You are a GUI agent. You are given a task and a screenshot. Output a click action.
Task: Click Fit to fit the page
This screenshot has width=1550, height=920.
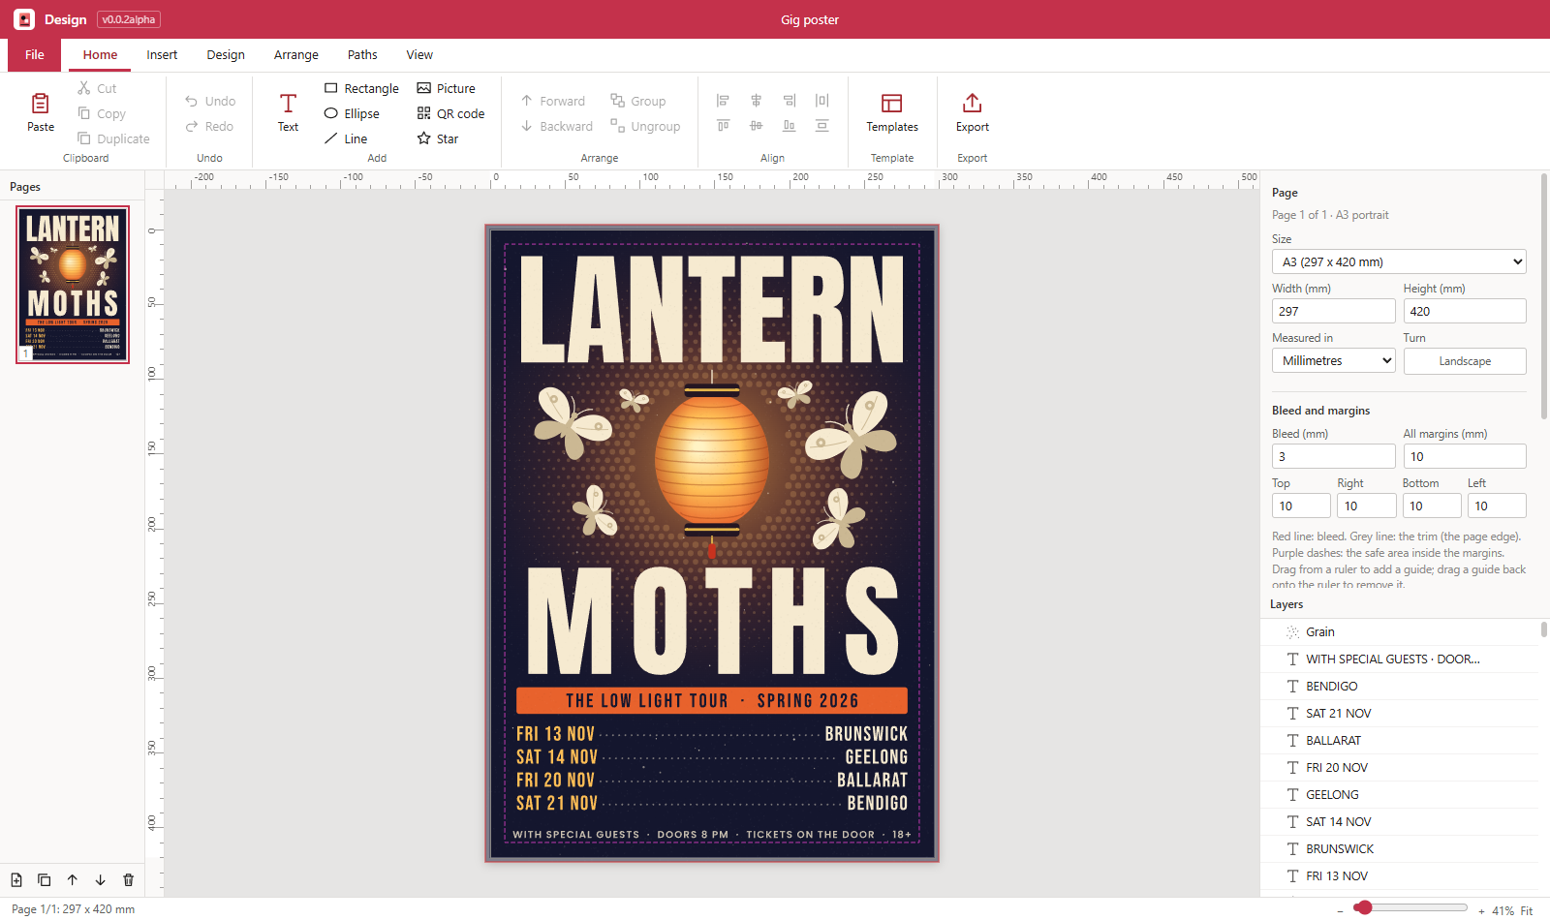click(x=1527, y=910)
